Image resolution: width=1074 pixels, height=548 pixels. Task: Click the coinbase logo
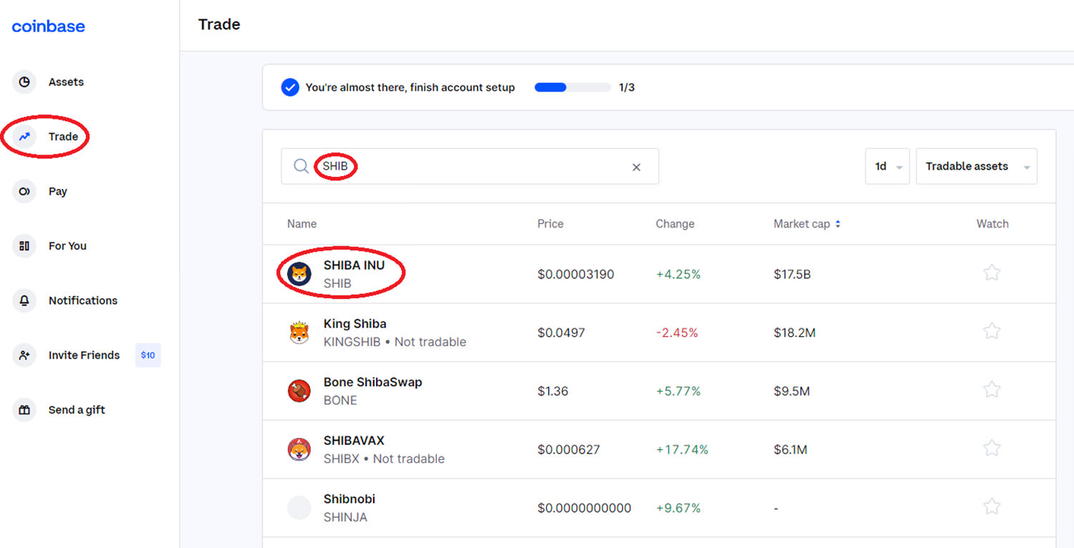coord(48,26)
